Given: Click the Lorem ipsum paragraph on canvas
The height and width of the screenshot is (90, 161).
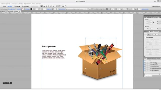Looking at the screenshot, I should [x=54, y=54].
